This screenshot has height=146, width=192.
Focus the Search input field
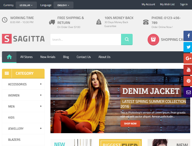tap(86, 39)
